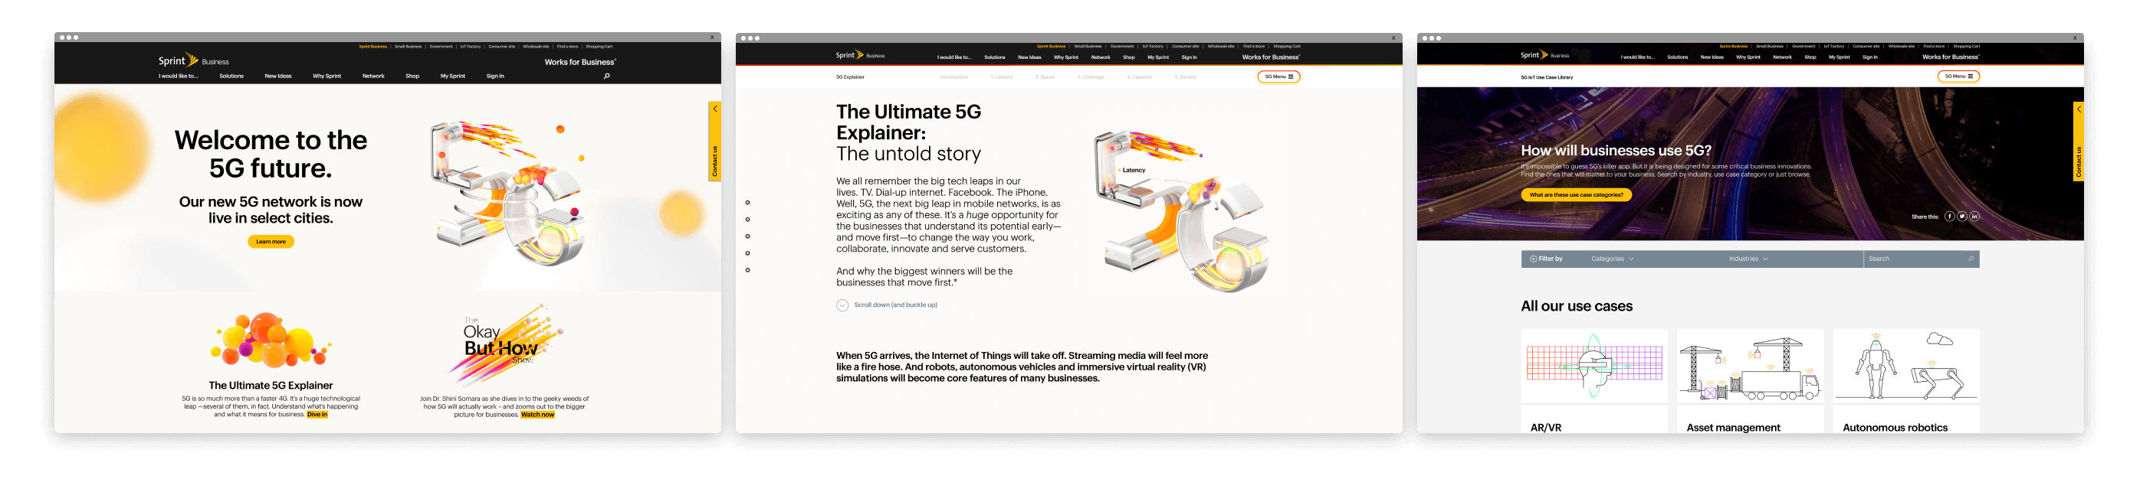Go to the 1. Latency section tab
The image size is (2130, 479).
(x=1001, y=77)
